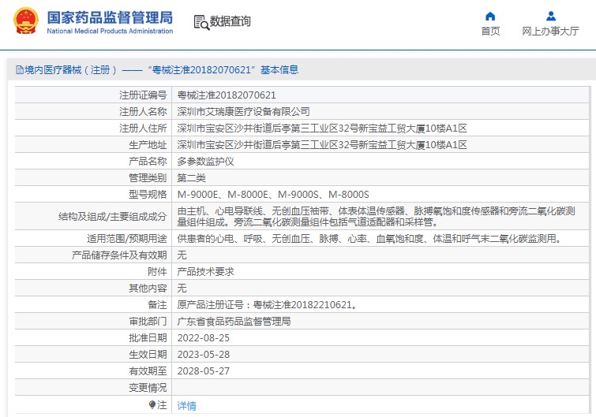Select model list M-9000E、M-8000E、M-9000S、M-8000S

tap(273, 194)
